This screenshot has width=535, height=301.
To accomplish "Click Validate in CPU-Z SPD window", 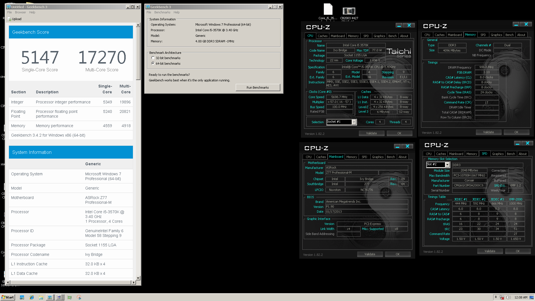I will tap(490, 251).
